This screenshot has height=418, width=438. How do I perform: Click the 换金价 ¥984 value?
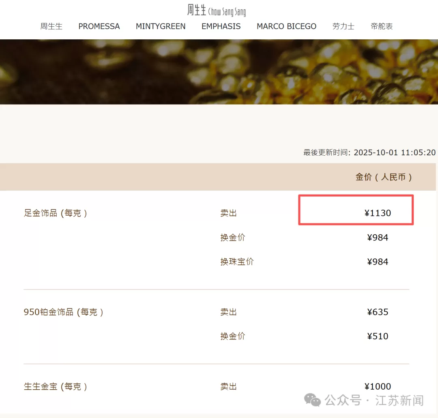(378, 238)
